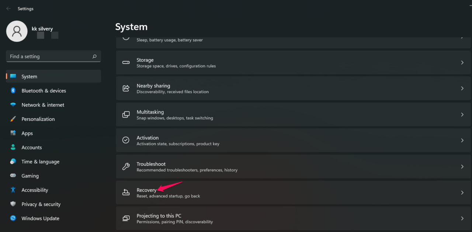Select the Troubleshoot wrench icon

[x=126, y=166]
